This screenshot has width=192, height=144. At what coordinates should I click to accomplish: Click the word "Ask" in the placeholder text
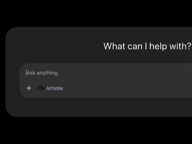31,73
